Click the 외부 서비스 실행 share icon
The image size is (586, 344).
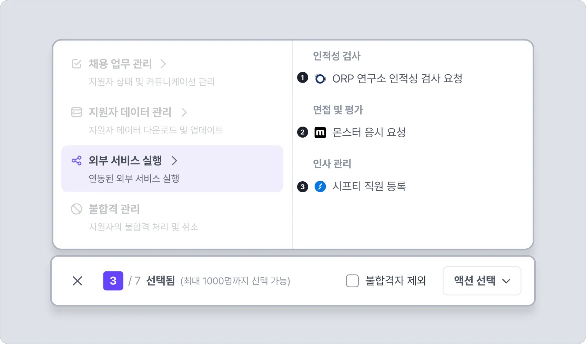pos(77,161)
